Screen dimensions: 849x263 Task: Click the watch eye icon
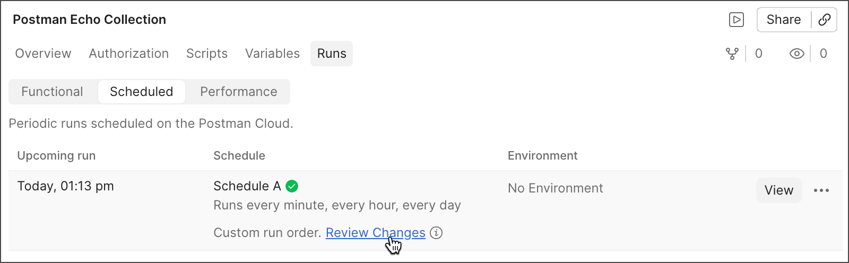[796, 54]
